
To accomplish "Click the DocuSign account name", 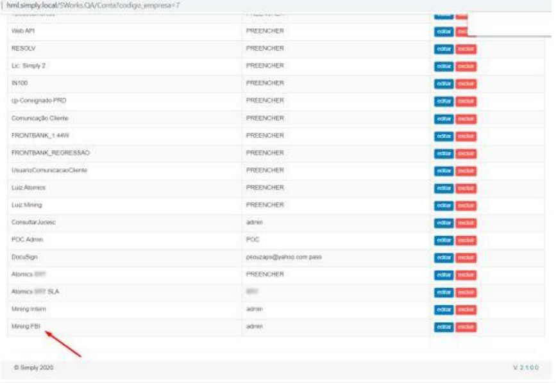I will [x=24, y=257].
